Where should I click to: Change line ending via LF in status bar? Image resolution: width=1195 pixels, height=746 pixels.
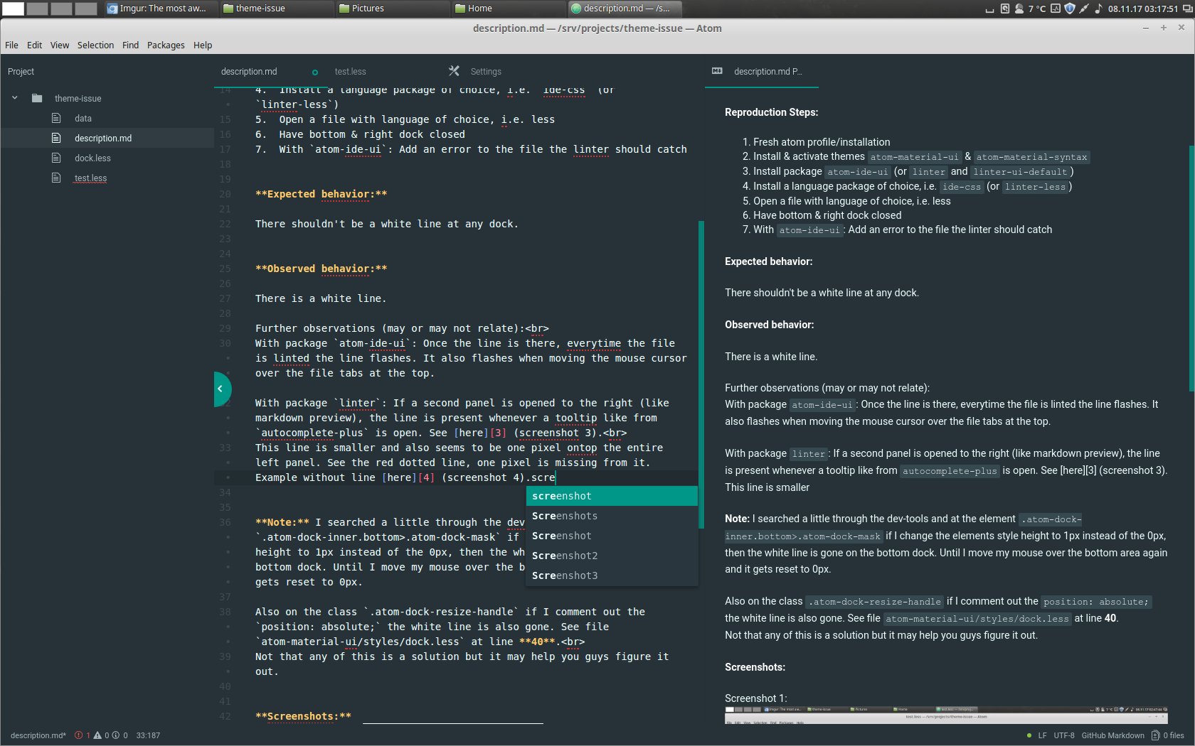point(1042,735)
